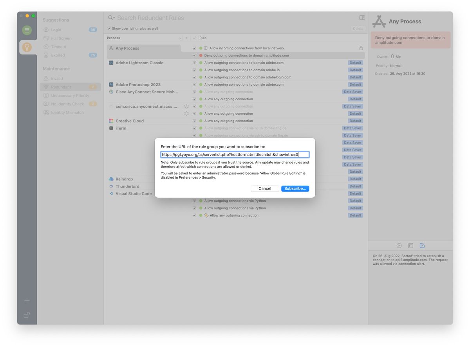Select Visual Studio Code process row

click(x=144, y=193)
